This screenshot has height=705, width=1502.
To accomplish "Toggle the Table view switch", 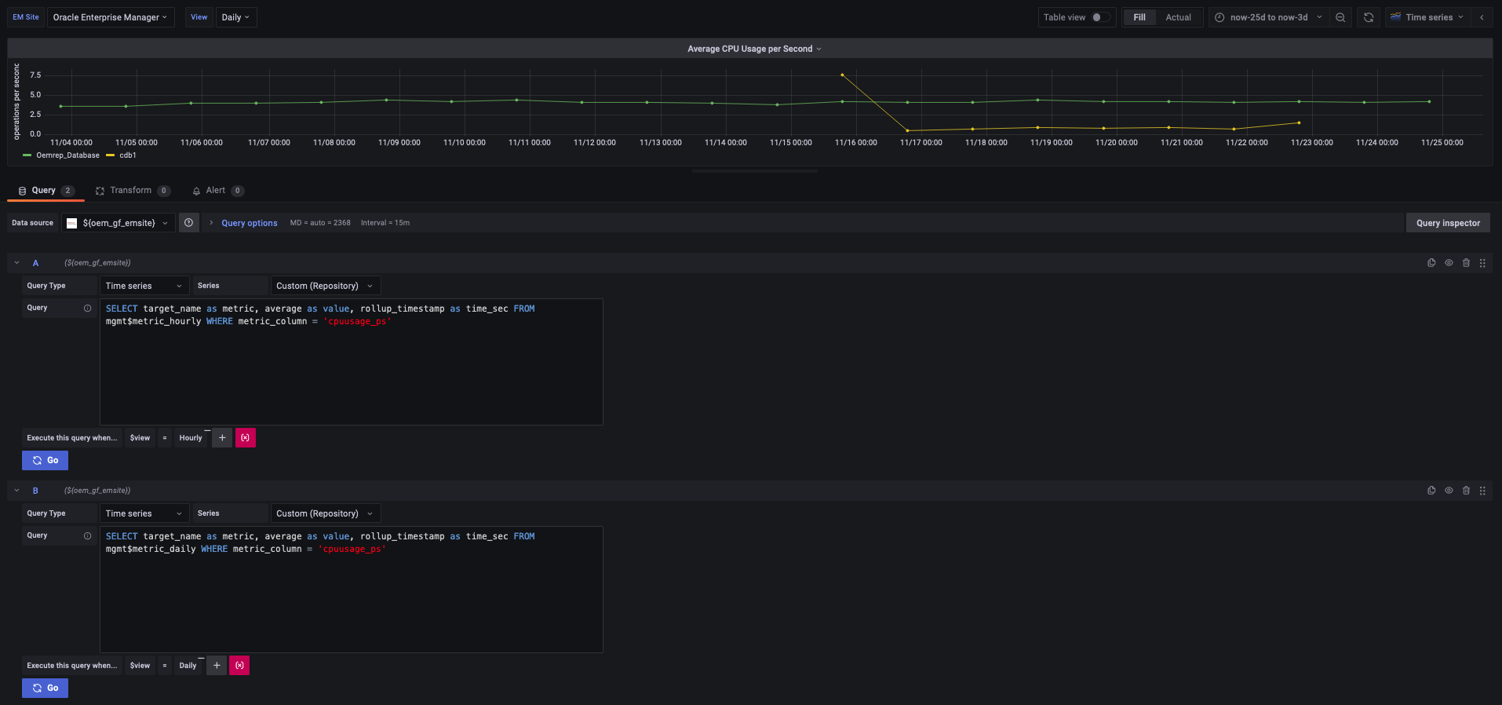I will [1101, 17].
